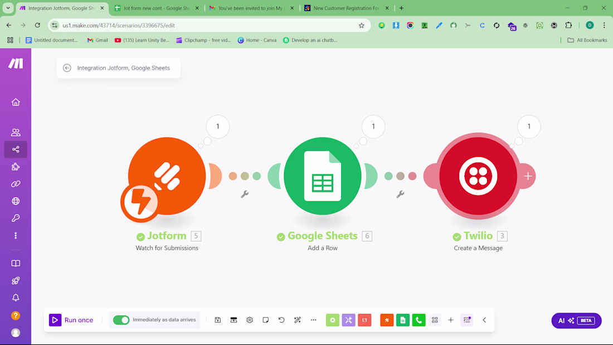The height and width of the screenshot is (345, 613).
Task: Open the Home icon in Make sidebar
Action: pyautogui.click(x=16, y=102)
